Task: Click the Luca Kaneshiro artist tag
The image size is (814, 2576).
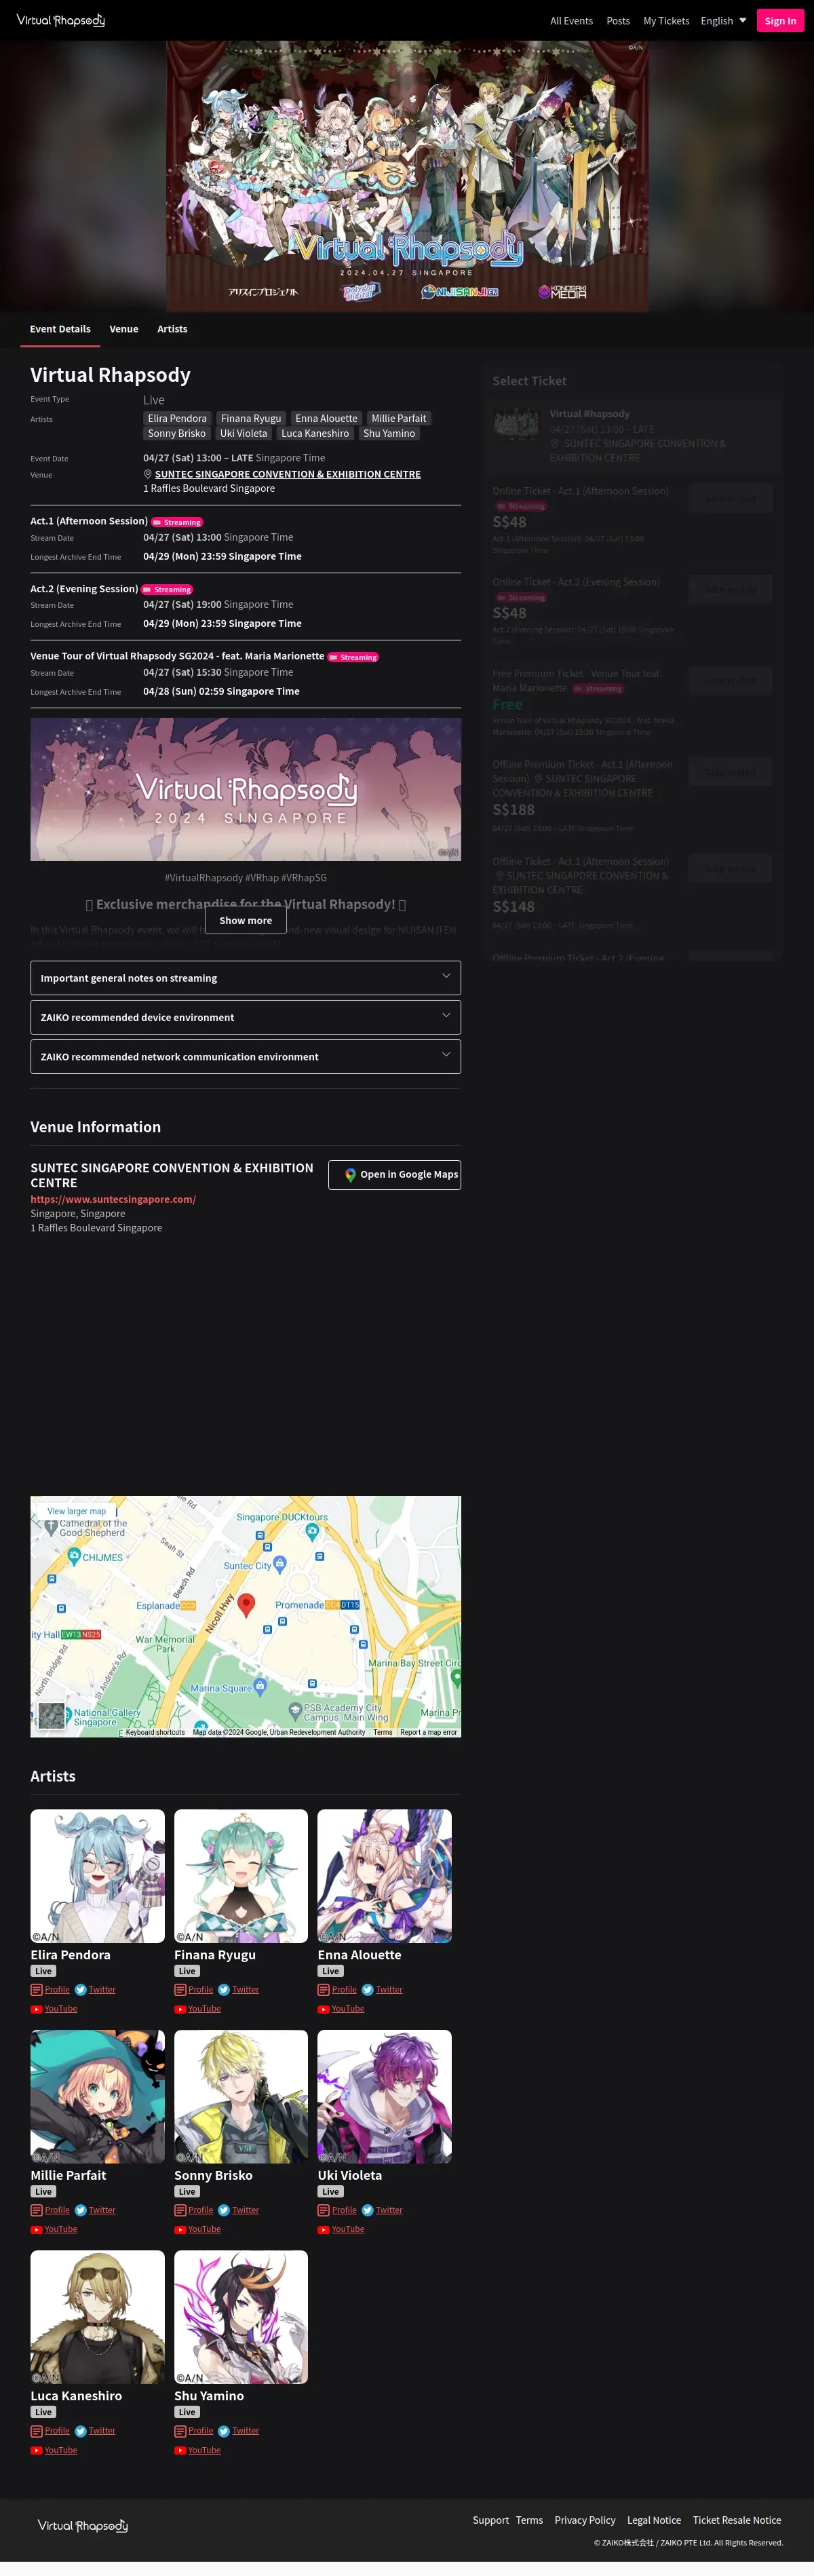Action: point(315,433)
